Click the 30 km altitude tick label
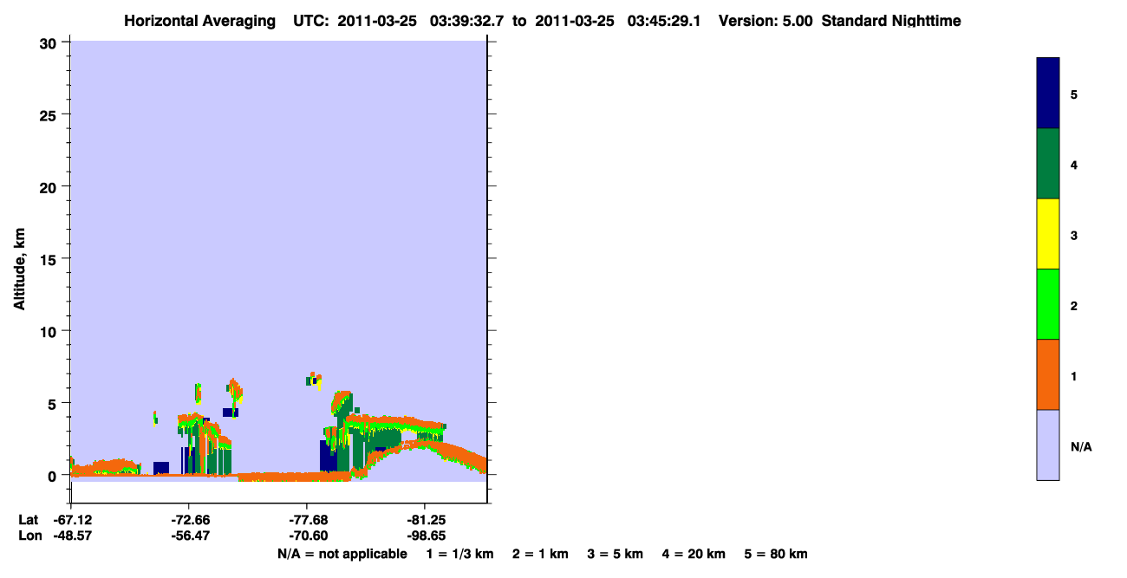Image resolution: width=1127 pixels, height=578 pixels. pos(50,42)
